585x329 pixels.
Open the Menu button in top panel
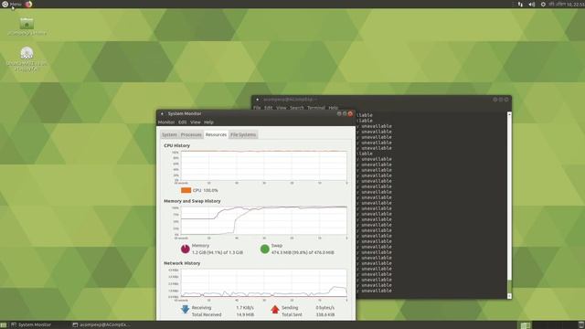pos(12,4)
